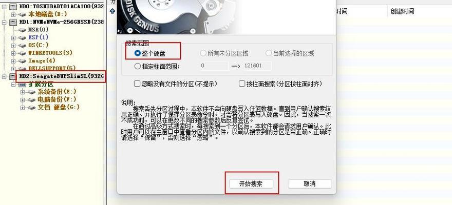Click the 取消 cancel button

310,183
